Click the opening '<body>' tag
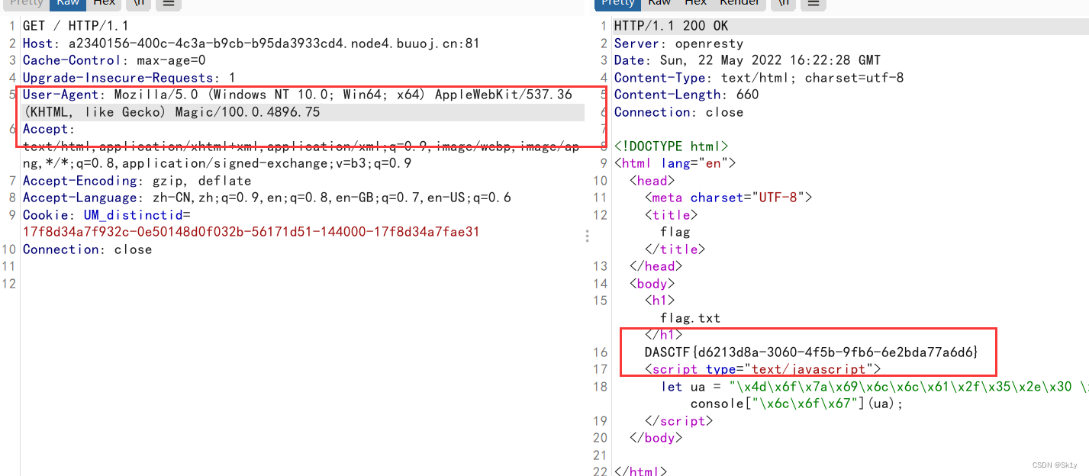1089x476 pixels. (652, 284)
